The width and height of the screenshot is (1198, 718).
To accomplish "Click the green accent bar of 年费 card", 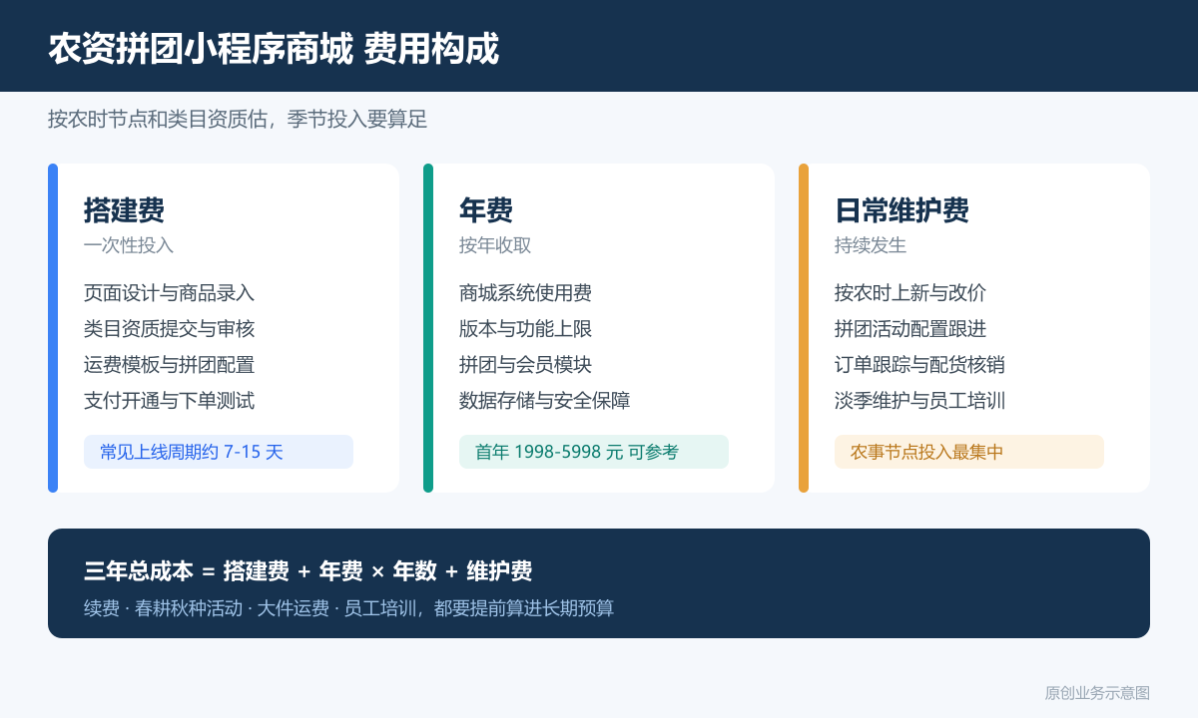I will pyautogui.click(x=428, y=328).
